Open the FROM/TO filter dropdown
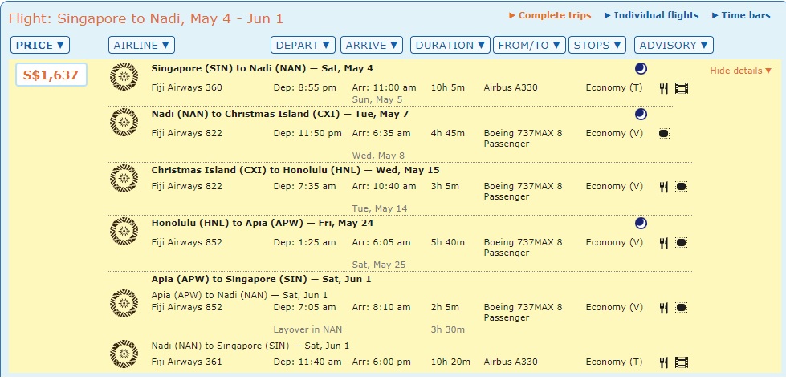The height and width of the screenshot is (380, 786). pos(529,45)
